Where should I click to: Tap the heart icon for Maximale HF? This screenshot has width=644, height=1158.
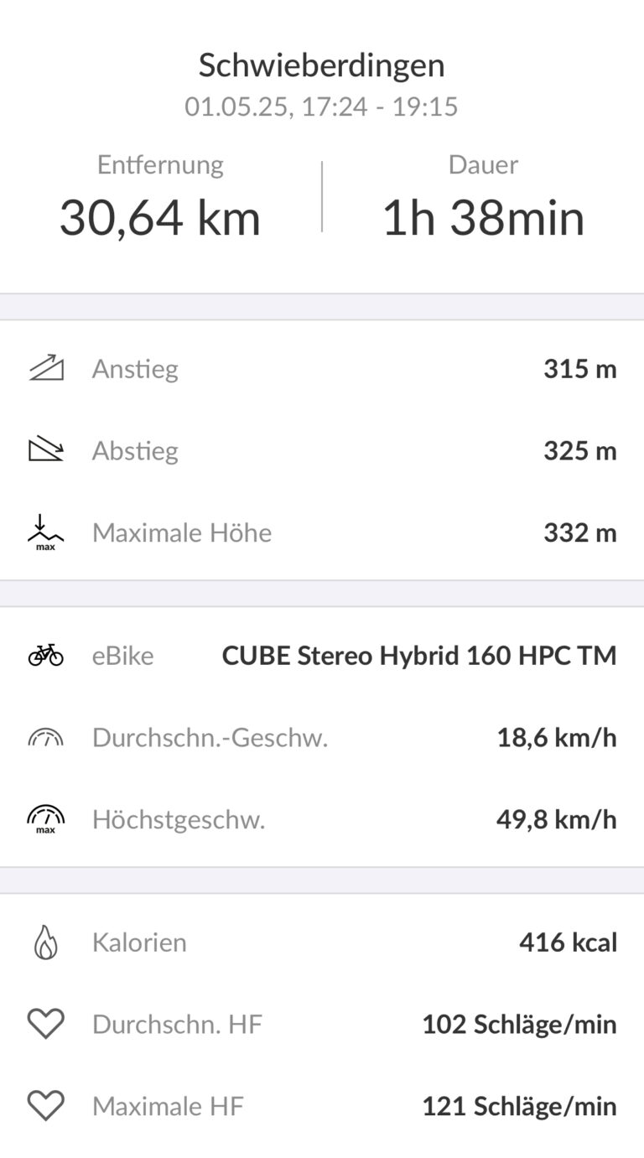point(45,1106)
